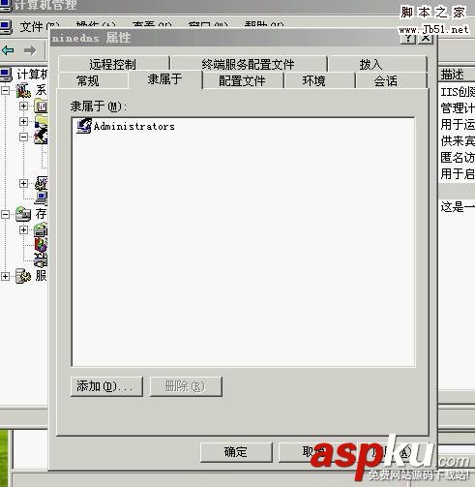Click the disk defragmenter icon in tree

[41, 245]
